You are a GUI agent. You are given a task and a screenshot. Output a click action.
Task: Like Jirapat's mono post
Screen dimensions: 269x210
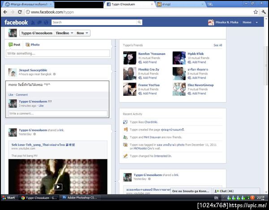[x=11, y=95]
